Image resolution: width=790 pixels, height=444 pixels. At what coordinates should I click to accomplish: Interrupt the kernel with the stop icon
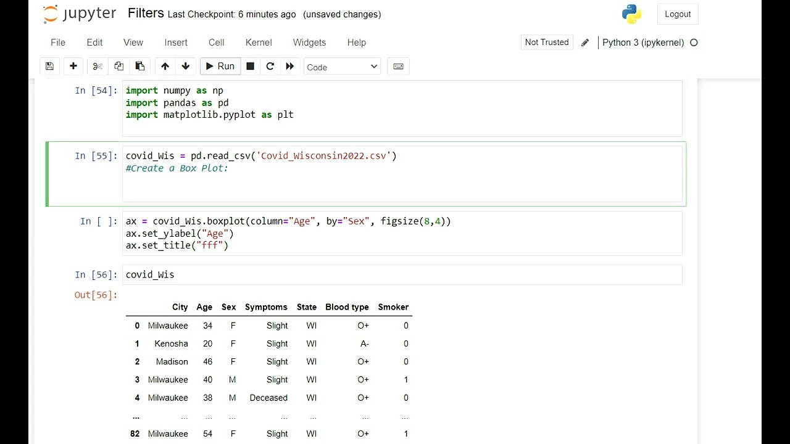pyautogui.click(x=250, y=67)
